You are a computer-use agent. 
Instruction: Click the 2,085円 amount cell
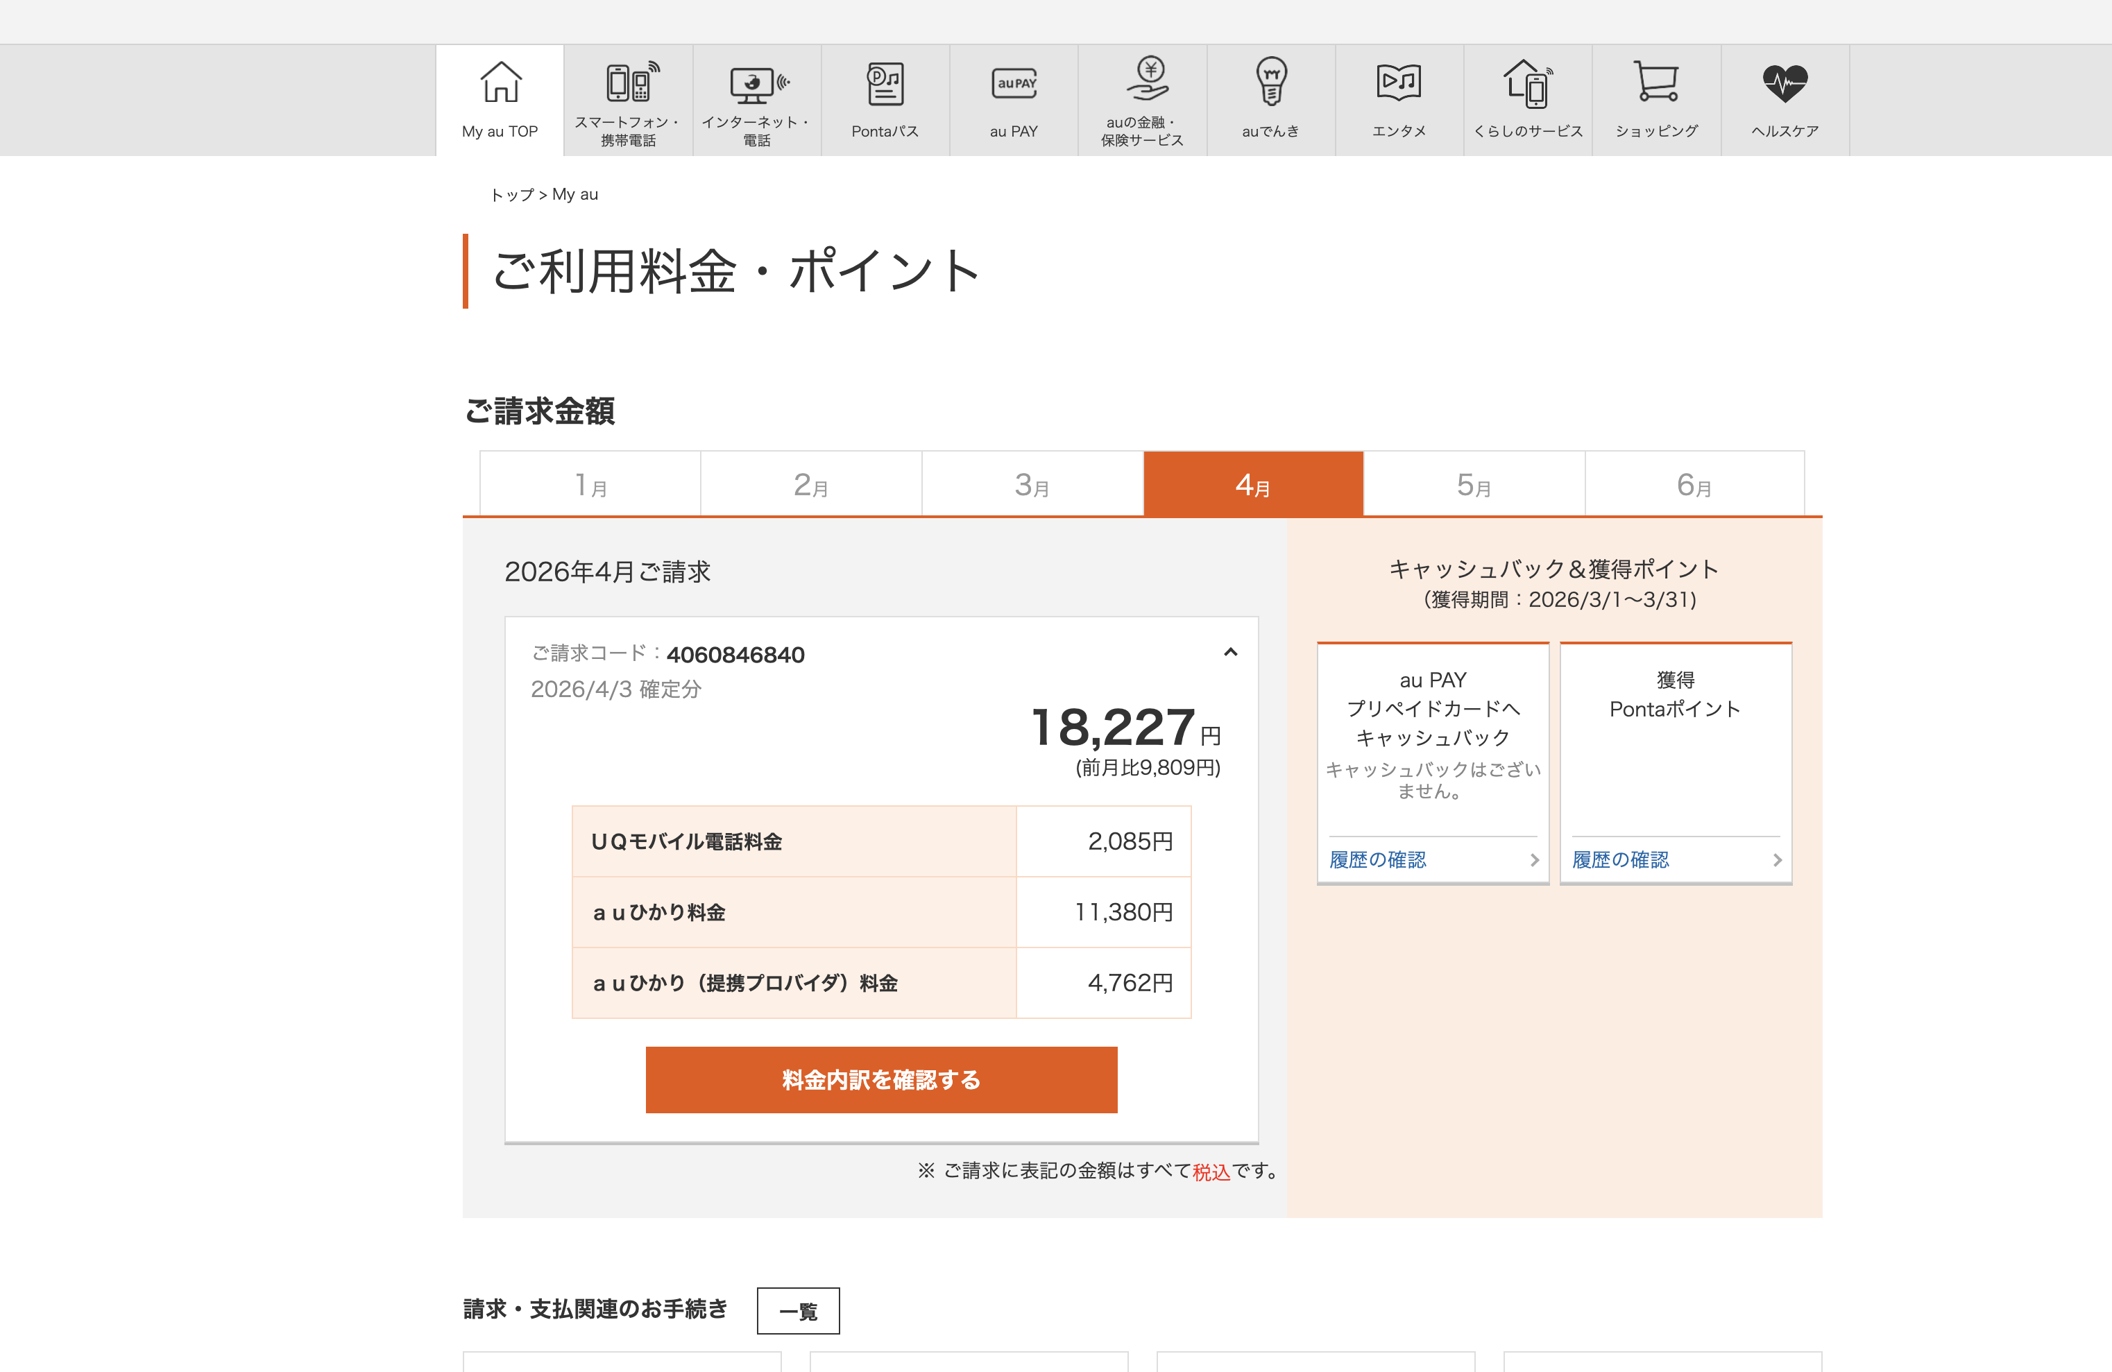tap(1103, 841)
